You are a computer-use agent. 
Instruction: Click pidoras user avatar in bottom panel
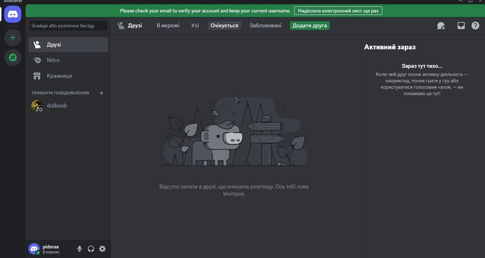pyautogui.click(x=34, y=249)
